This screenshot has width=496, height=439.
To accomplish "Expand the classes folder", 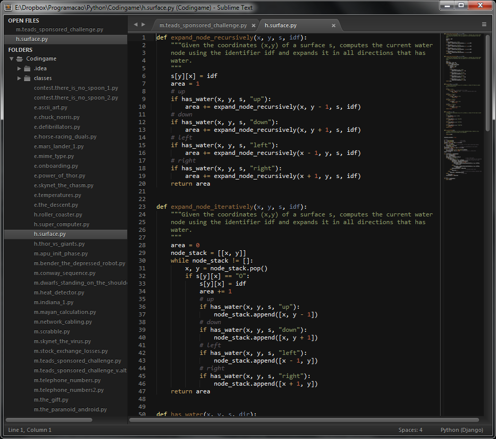I will 19,78.
